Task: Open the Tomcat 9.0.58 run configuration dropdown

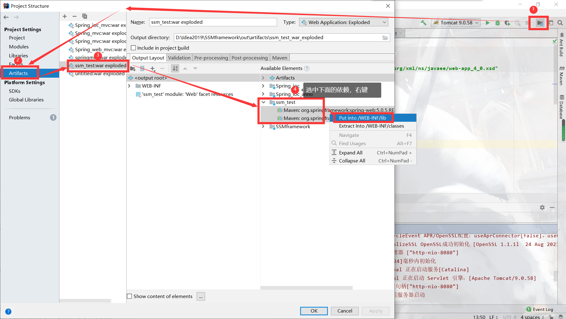Action: 456,23
